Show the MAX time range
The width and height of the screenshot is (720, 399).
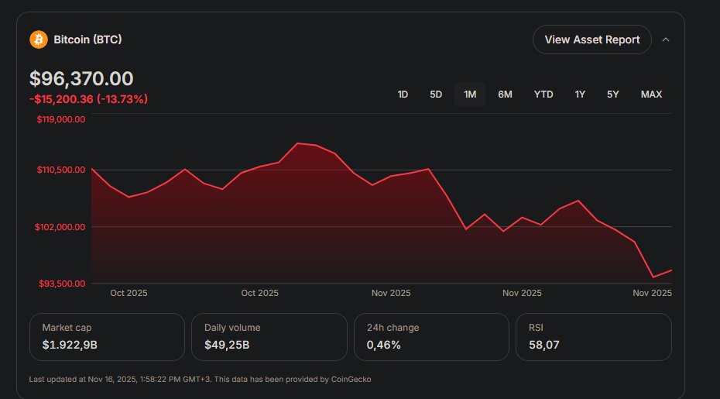tap(652, 95)
